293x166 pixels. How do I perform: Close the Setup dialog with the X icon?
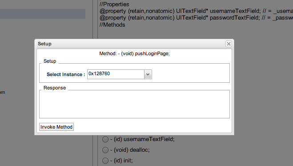(x=229, y=44)
